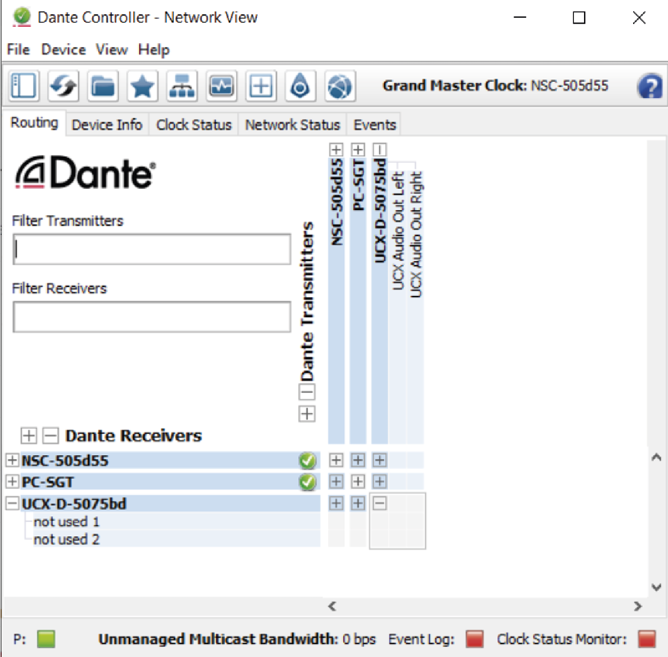
Task: Open the network interface selection icon
Action: [182, 86]
